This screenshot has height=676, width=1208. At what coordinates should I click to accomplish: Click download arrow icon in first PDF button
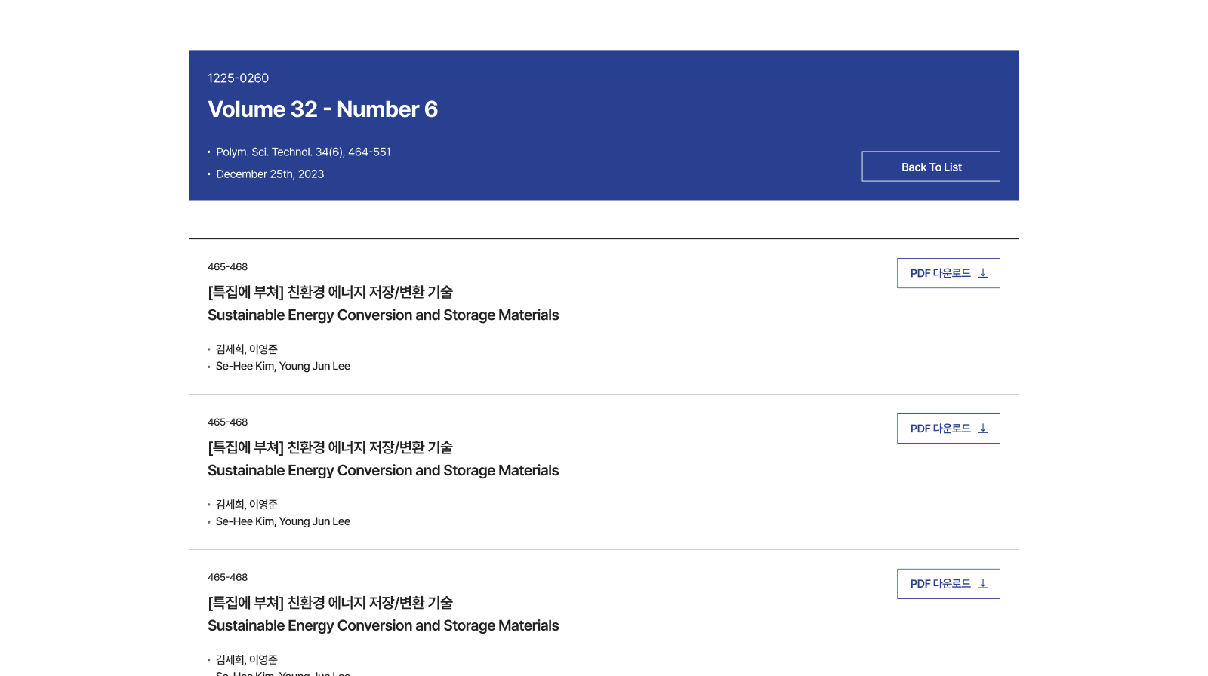point(983,273)
